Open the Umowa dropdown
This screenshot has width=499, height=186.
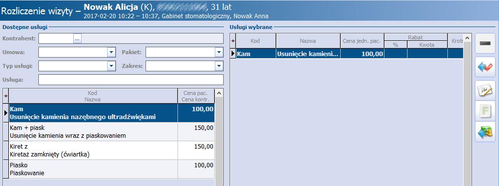(x=112, y=52)
